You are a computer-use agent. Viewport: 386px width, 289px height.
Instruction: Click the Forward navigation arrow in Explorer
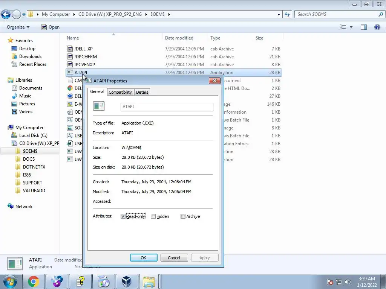[x=16, y=15]
